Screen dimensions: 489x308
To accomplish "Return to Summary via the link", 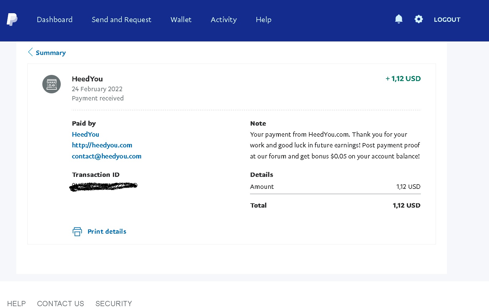I will coord(51,53).
